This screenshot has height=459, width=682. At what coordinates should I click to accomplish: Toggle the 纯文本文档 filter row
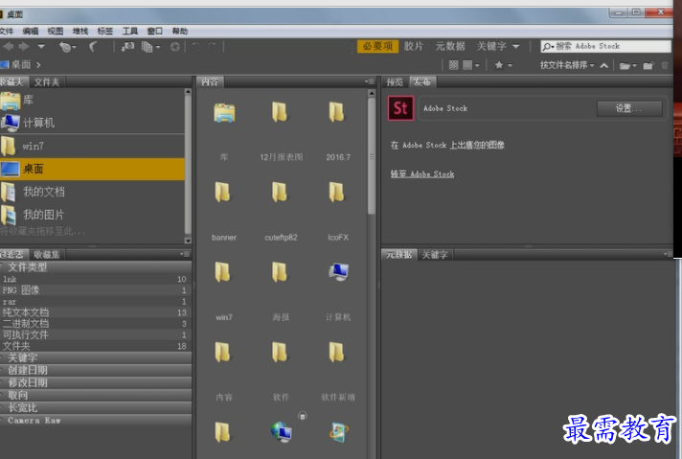[96, 312]
